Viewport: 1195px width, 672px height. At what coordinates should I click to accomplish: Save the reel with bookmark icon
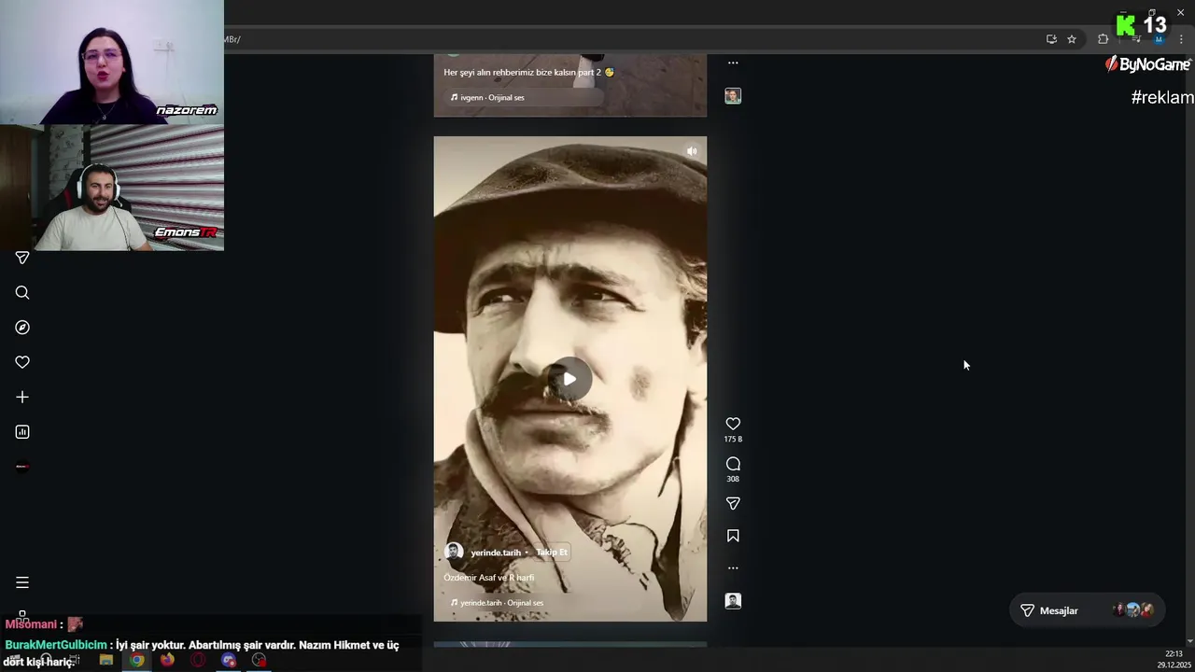click(x=733, y=536)
